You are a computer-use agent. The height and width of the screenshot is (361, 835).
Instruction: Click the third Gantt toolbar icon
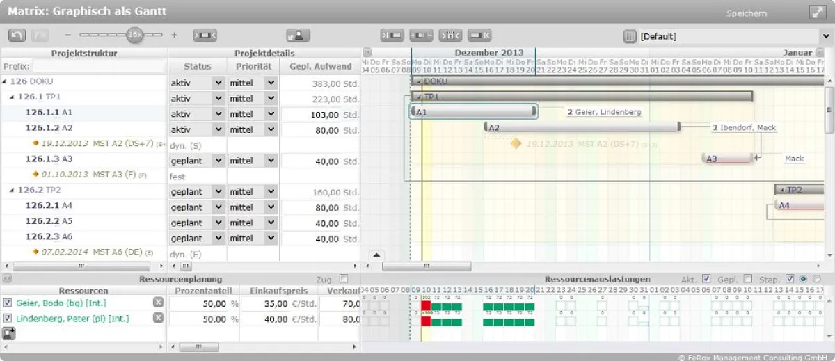click(451, 35)
